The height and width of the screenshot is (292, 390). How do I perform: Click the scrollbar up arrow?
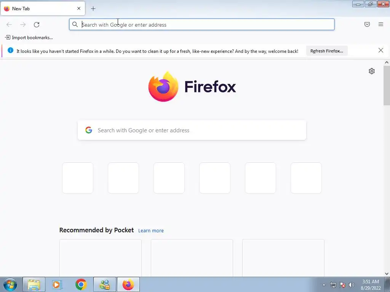click(x=387, y=63)
